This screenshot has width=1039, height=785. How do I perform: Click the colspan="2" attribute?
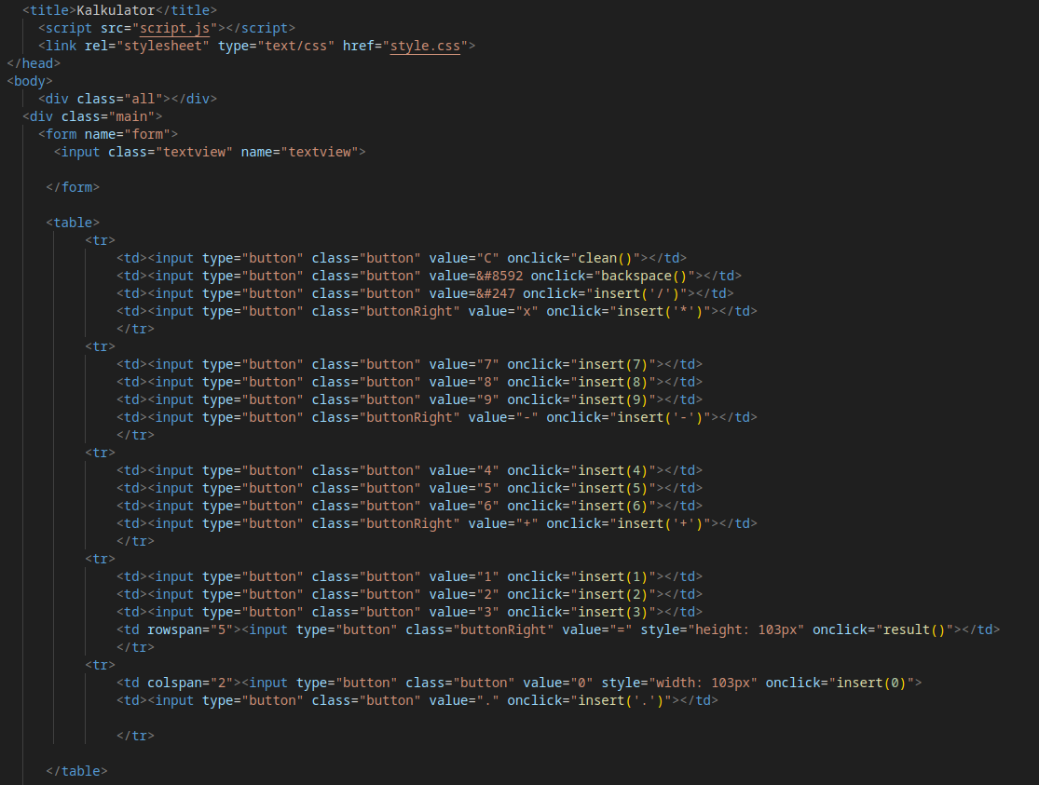tap(190, 683)
